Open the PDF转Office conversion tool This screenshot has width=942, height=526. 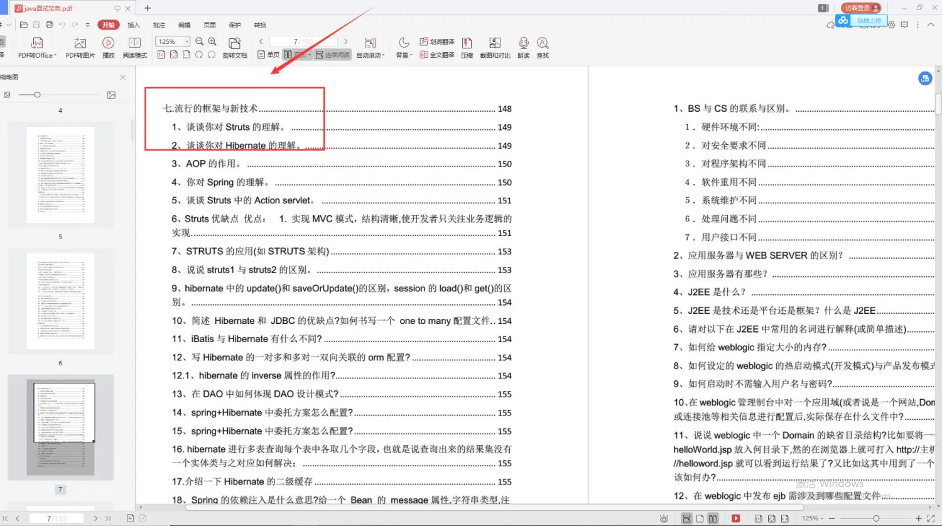36,47
